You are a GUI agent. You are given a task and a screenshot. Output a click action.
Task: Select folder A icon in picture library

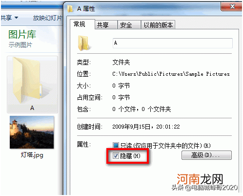(x=28, y=80)
